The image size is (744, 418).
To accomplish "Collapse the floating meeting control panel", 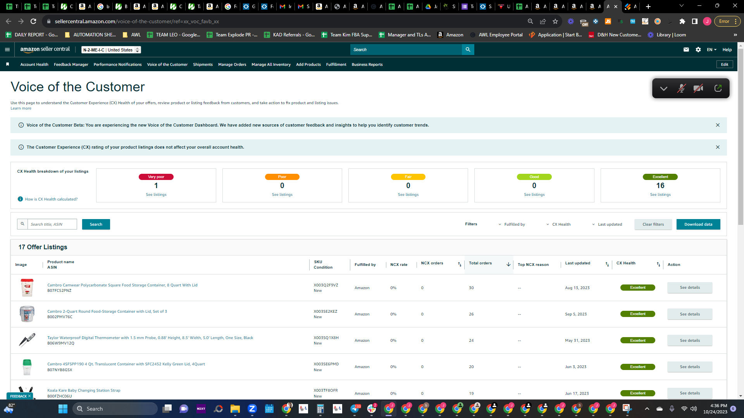I will pyautogui.click(x=663, y=89).
